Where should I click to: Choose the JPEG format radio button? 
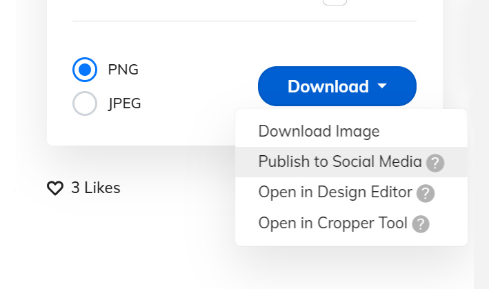point(85,103)
